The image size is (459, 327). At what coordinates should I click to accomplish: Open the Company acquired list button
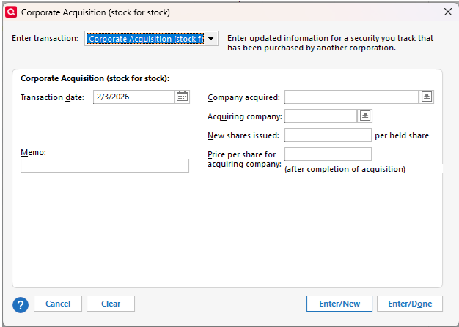pyautogui.click(x=427, y=97)
